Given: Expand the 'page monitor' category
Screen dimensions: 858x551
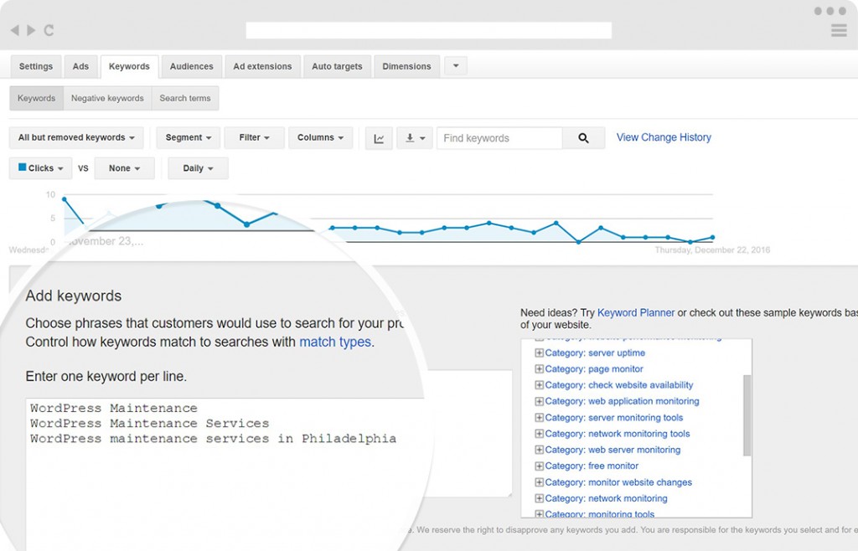Looking at the screenshot, I should coord(539,369).
